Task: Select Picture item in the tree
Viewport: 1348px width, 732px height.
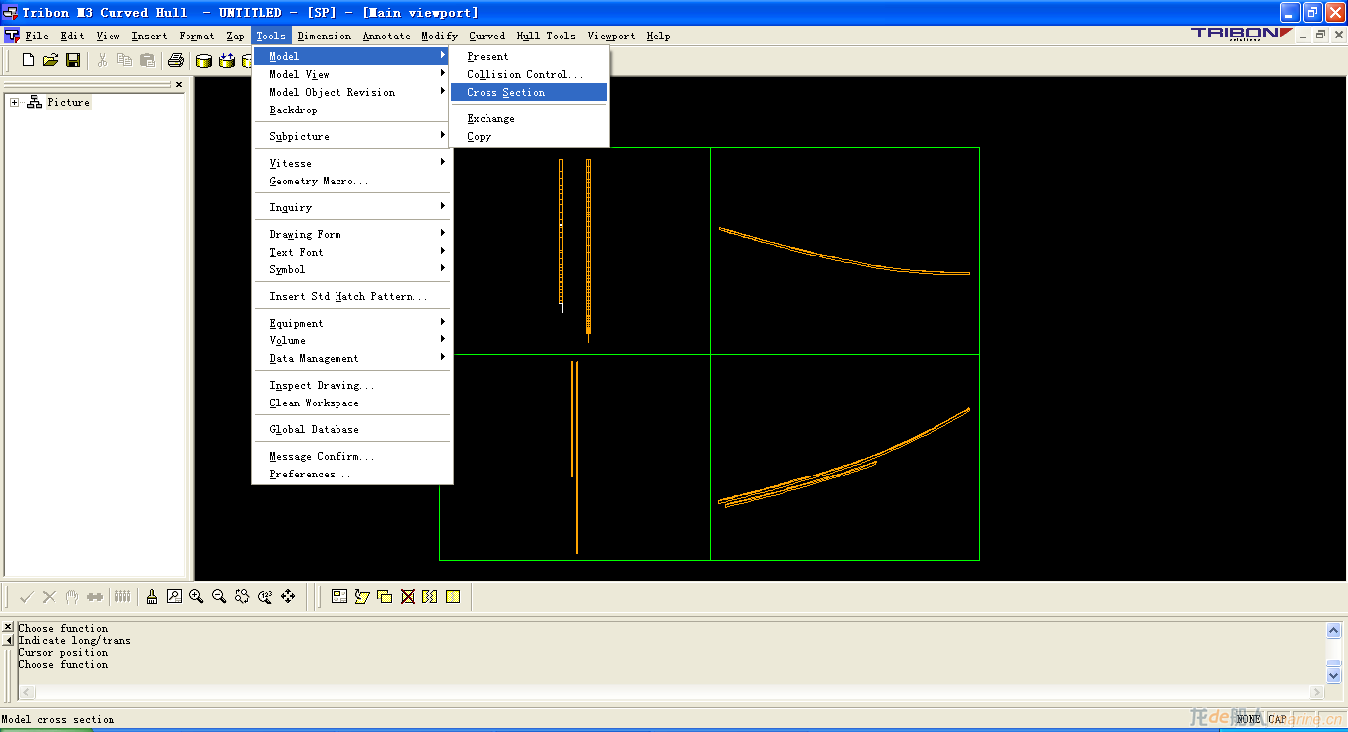Action: click(68, 102)
